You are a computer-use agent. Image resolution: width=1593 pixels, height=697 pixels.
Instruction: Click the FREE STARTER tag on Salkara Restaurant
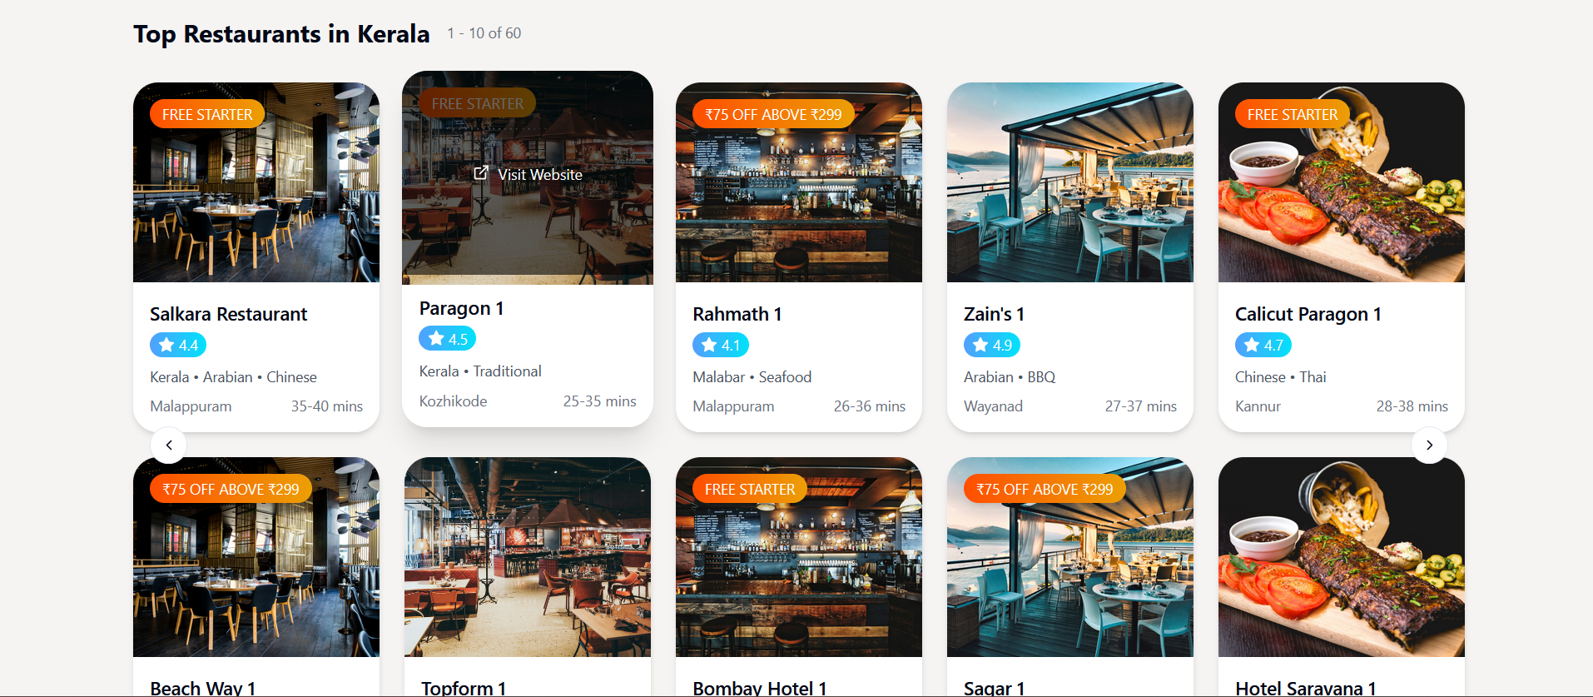207,114
